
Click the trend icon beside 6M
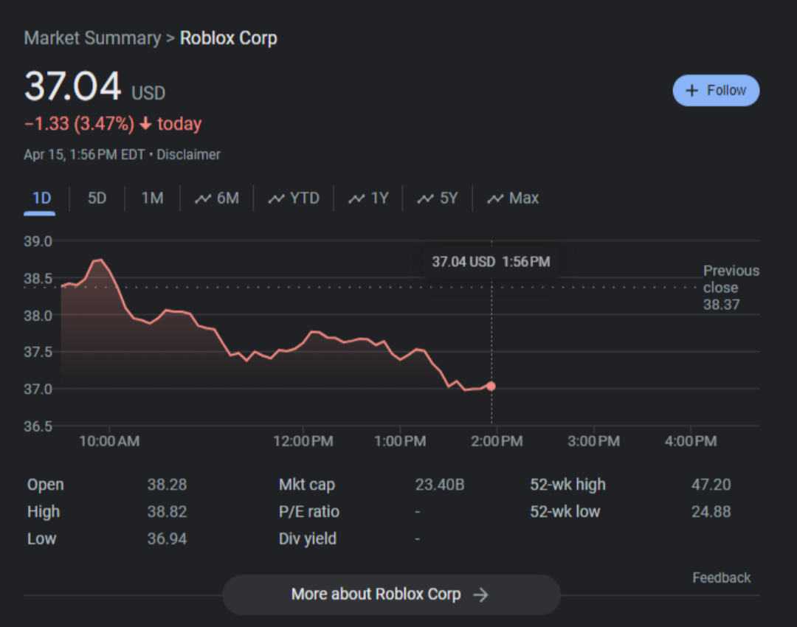(203, 198)
